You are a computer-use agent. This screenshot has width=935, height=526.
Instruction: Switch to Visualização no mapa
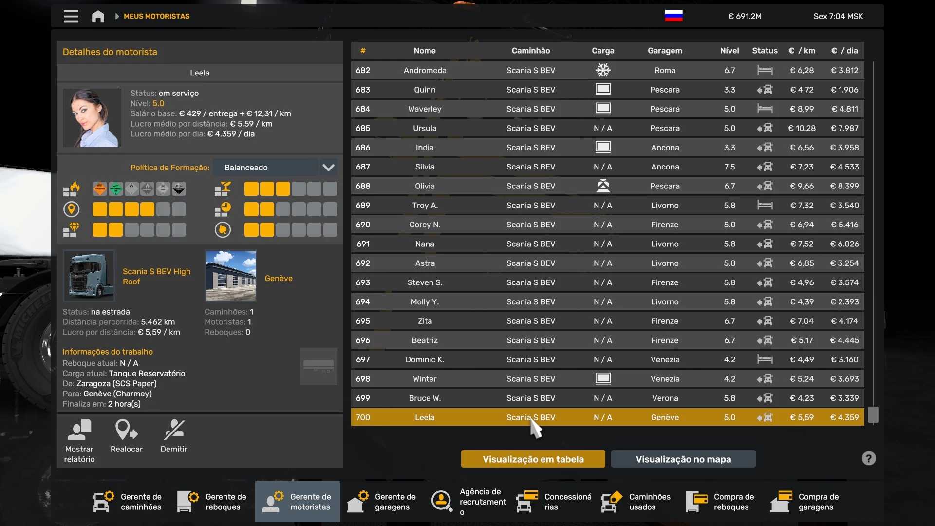683,459
